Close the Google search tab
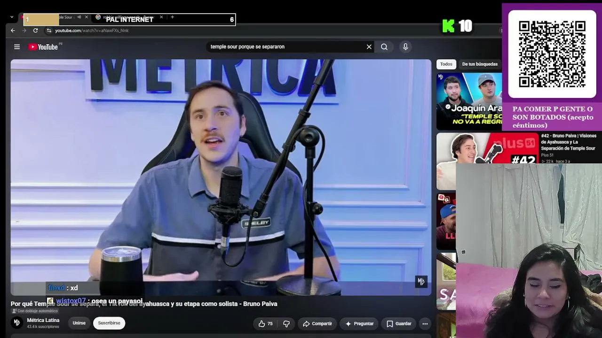The image size is (602, 338). click(x=161, y=17)
